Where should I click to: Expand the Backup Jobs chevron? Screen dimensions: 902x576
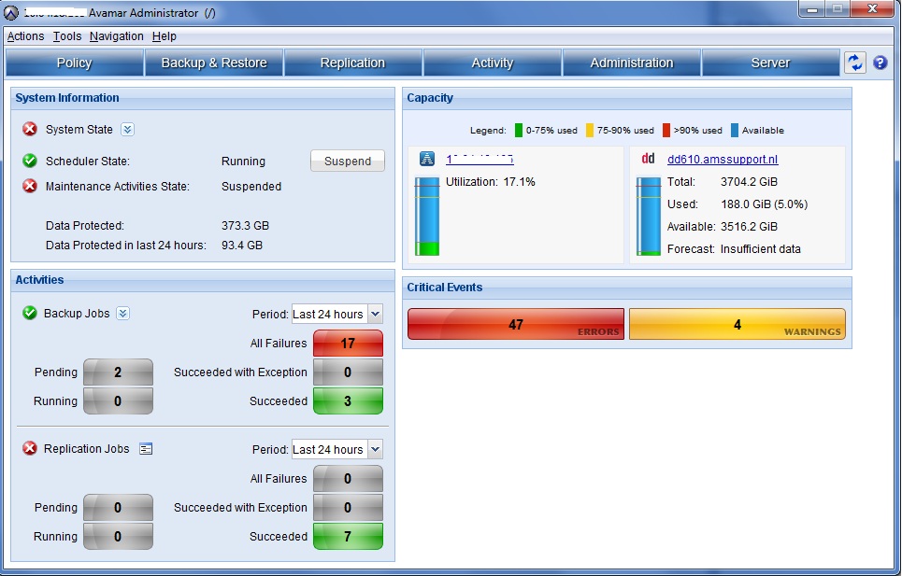[x=122, y=313]
